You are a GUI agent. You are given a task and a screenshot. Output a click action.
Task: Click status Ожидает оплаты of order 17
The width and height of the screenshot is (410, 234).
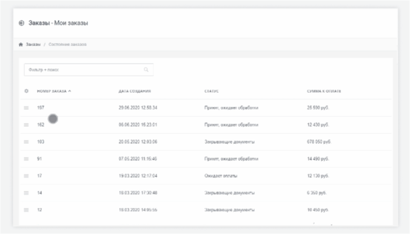[x=221, y=176]
